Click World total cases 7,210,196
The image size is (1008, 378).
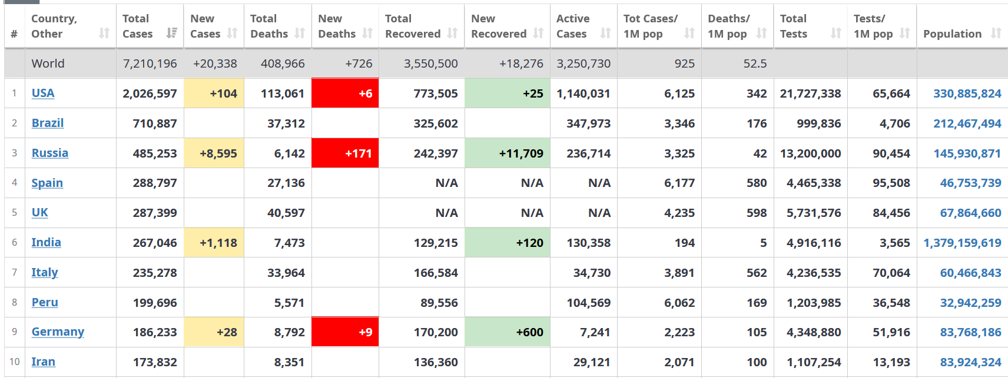click(x=150, y=63)
